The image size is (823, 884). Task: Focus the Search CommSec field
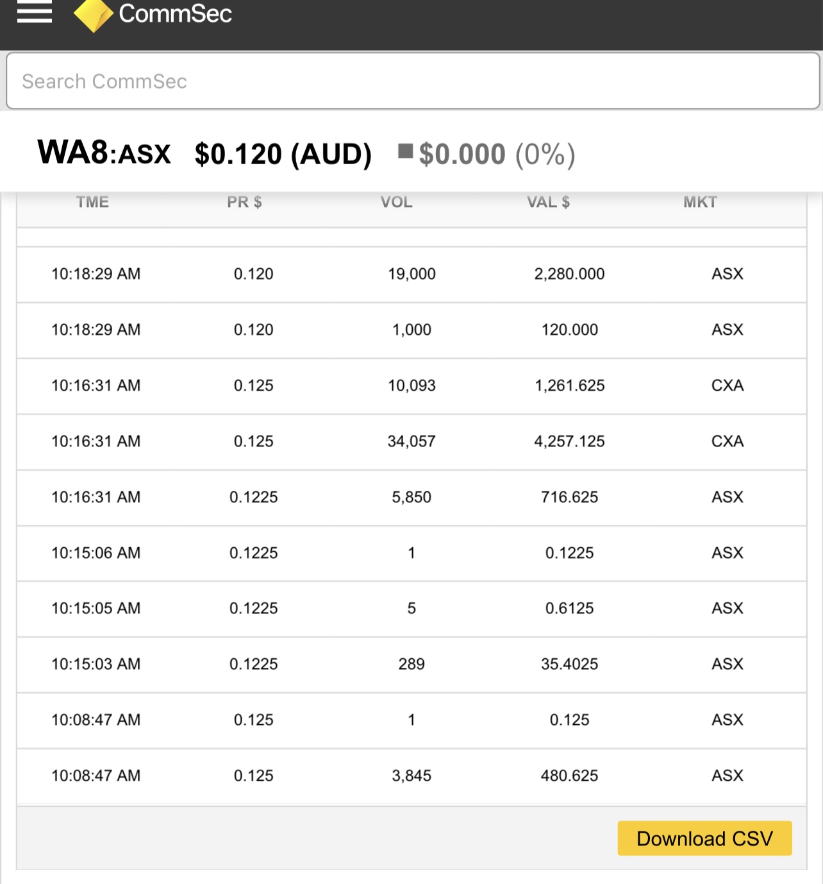413,81
